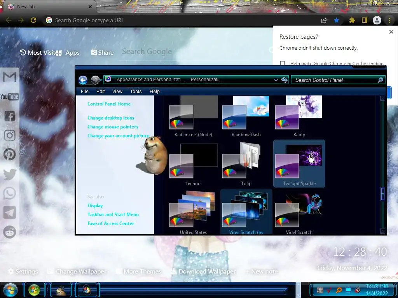Open File menu in Control Panel

[x=84, y=92]
